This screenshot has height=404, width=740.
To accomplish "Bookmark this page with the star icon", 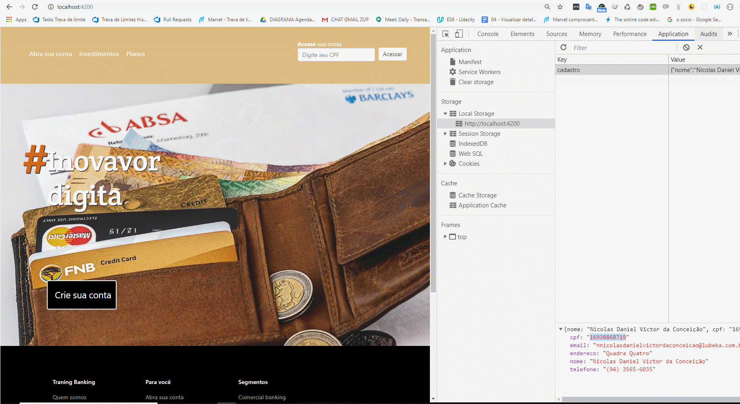I will click(560, 7).
